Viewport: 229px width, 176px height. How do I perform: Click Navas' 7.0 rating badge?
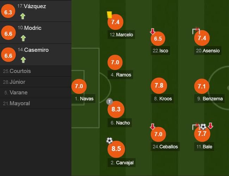point(79,86)
